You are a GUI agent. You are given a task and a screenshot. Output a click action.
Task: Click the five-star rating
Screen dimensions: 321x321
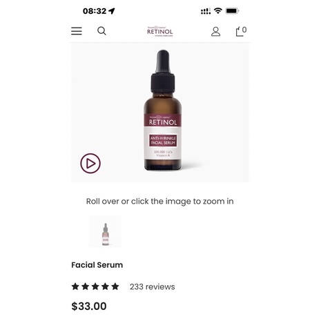pos(95,286)
